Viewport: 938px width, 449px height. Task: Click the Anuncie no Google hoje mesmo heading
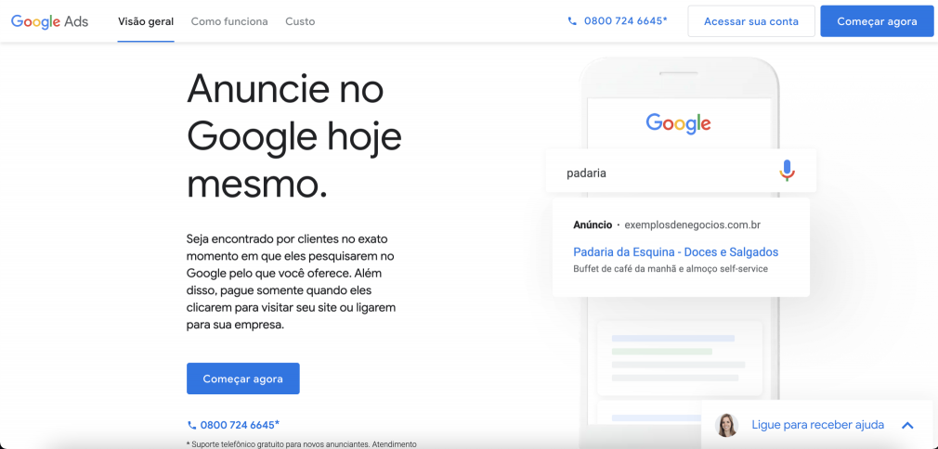click(x=293, y=138)
